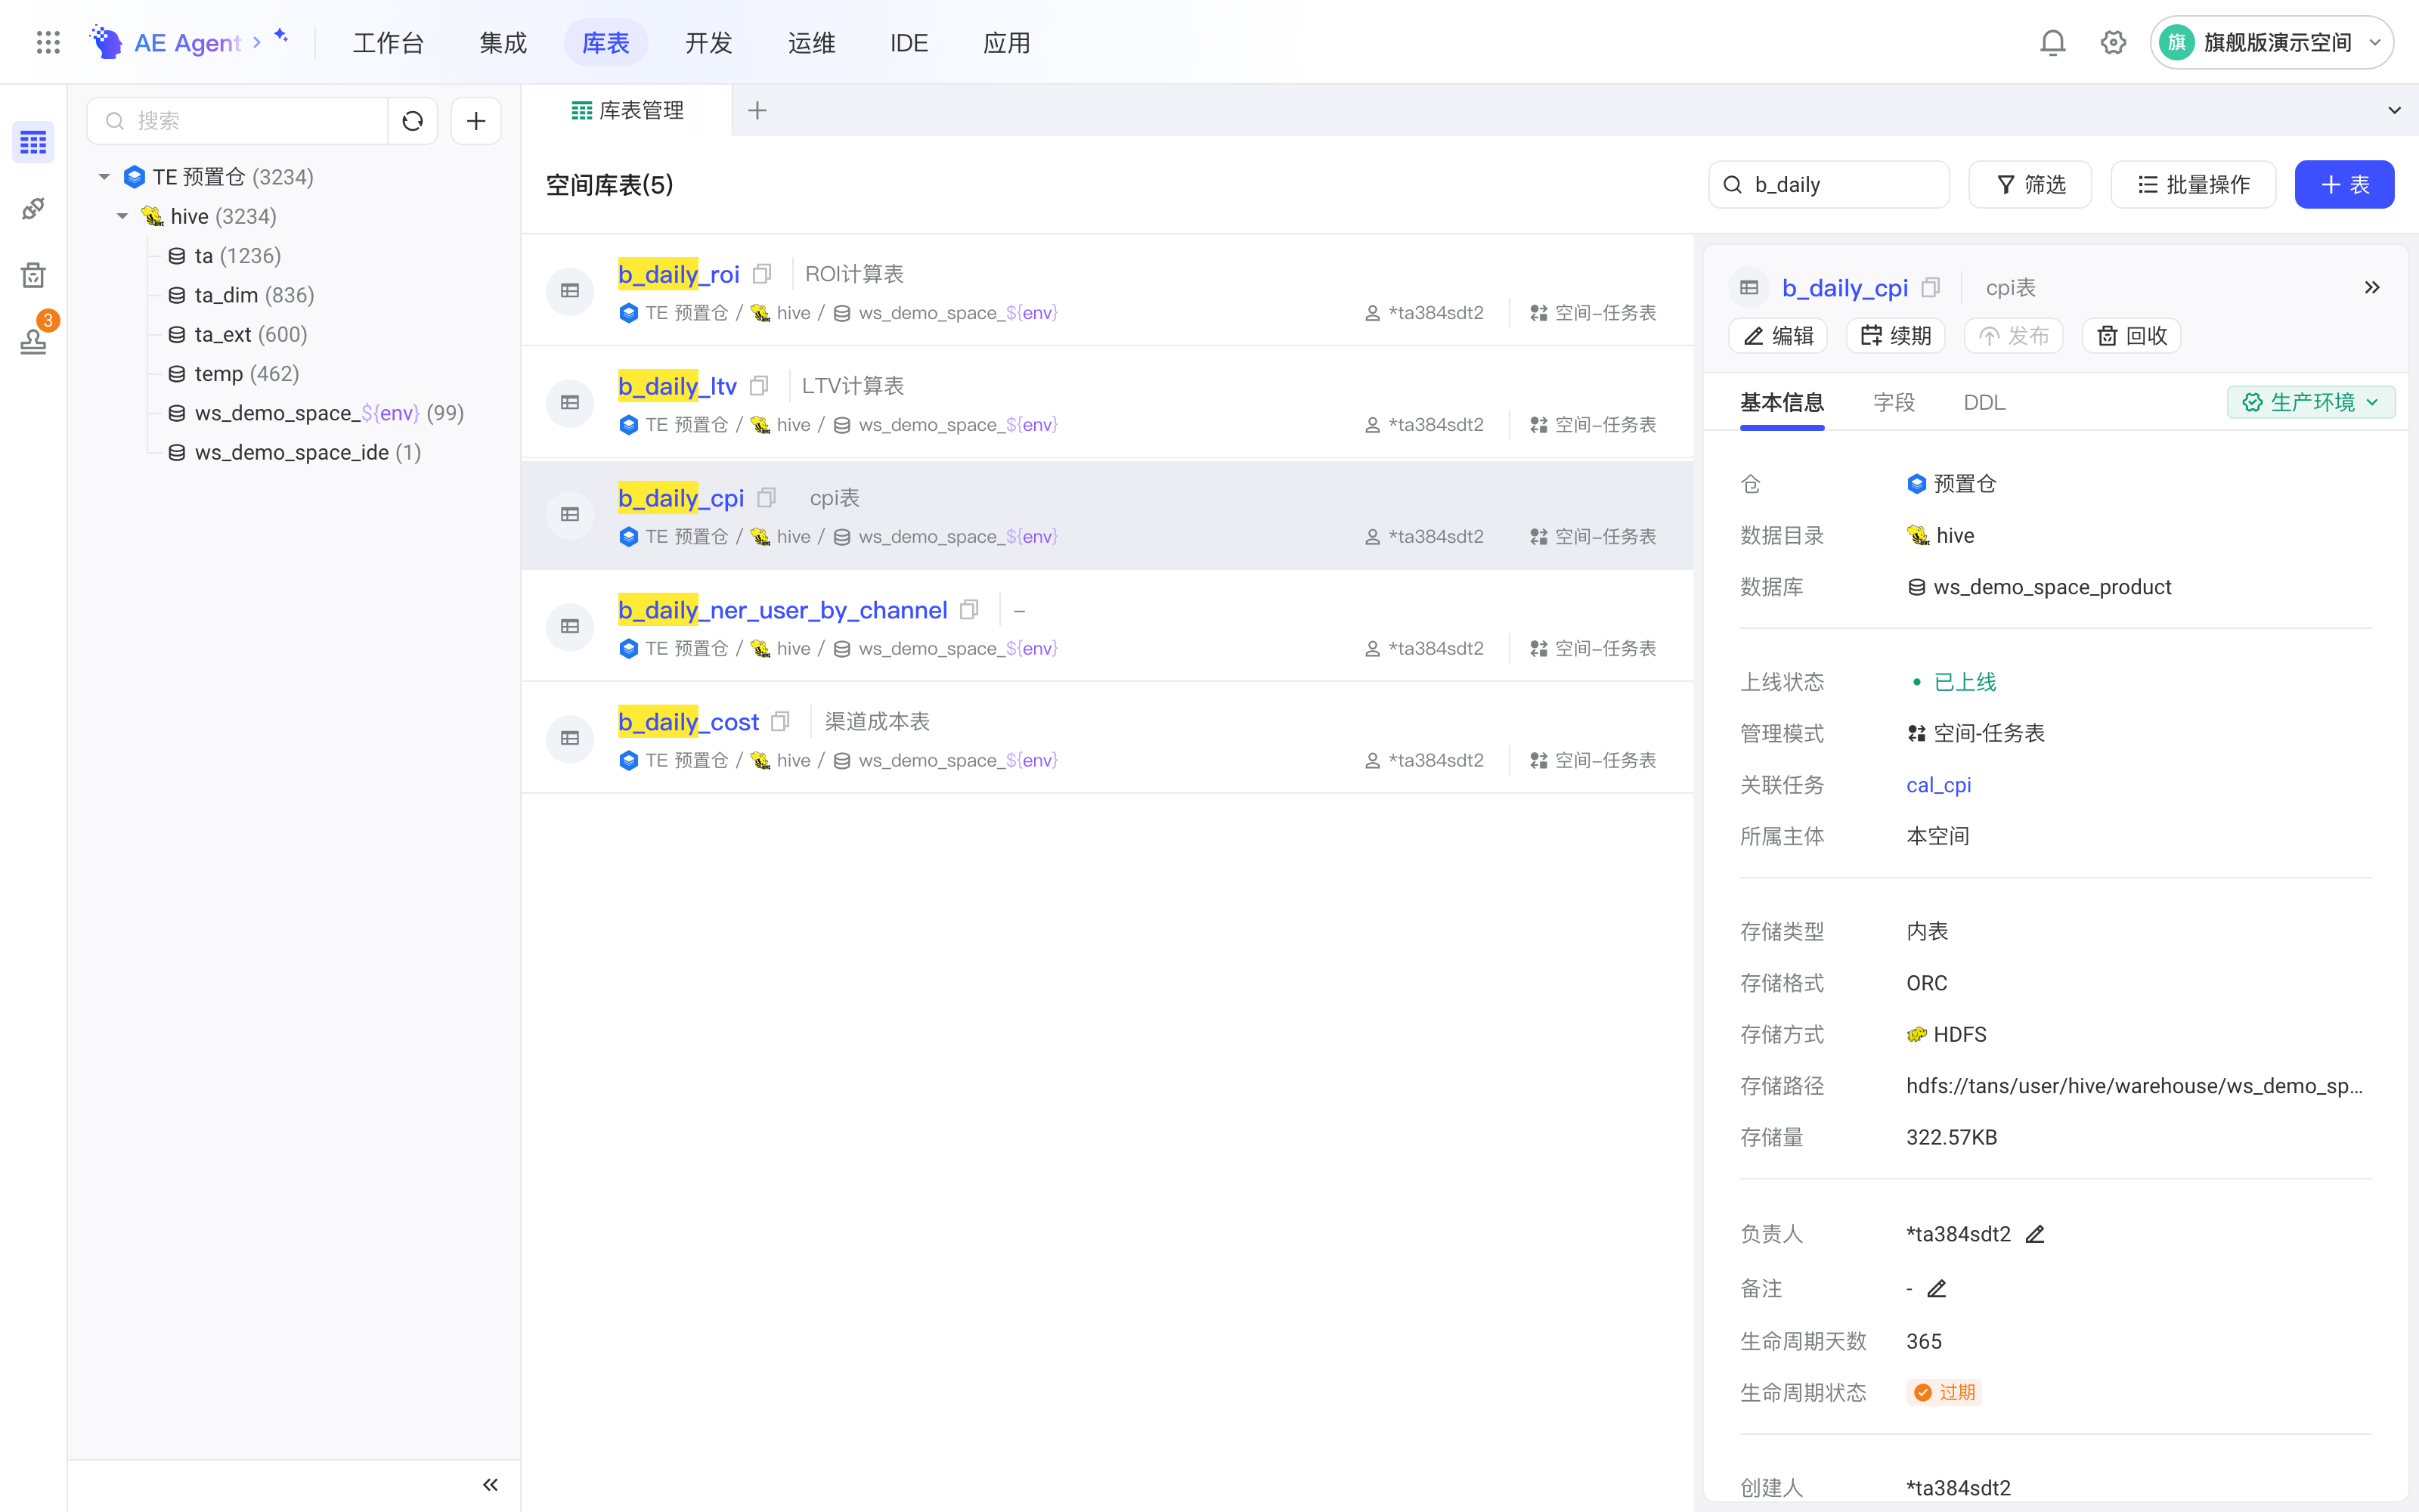The width and height of the screenshot is (2419, 1512).
Task: Select the table list sidebar icon
Action: (x=33, y=143)
